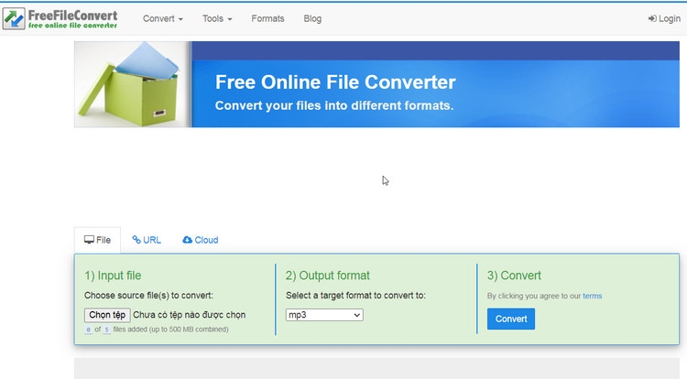Click the blue Convert button
The width and height of the screenshot is (687, 379).
[511, 319]
